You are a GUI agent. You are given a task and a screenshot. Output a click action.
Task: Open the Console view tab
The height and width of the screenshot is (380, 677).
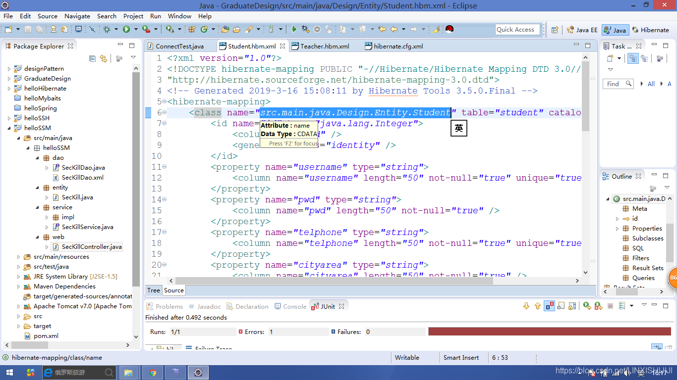pos(290,306)
